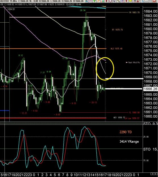Click the R1 1679.79 pivot label

click(117, 30)
